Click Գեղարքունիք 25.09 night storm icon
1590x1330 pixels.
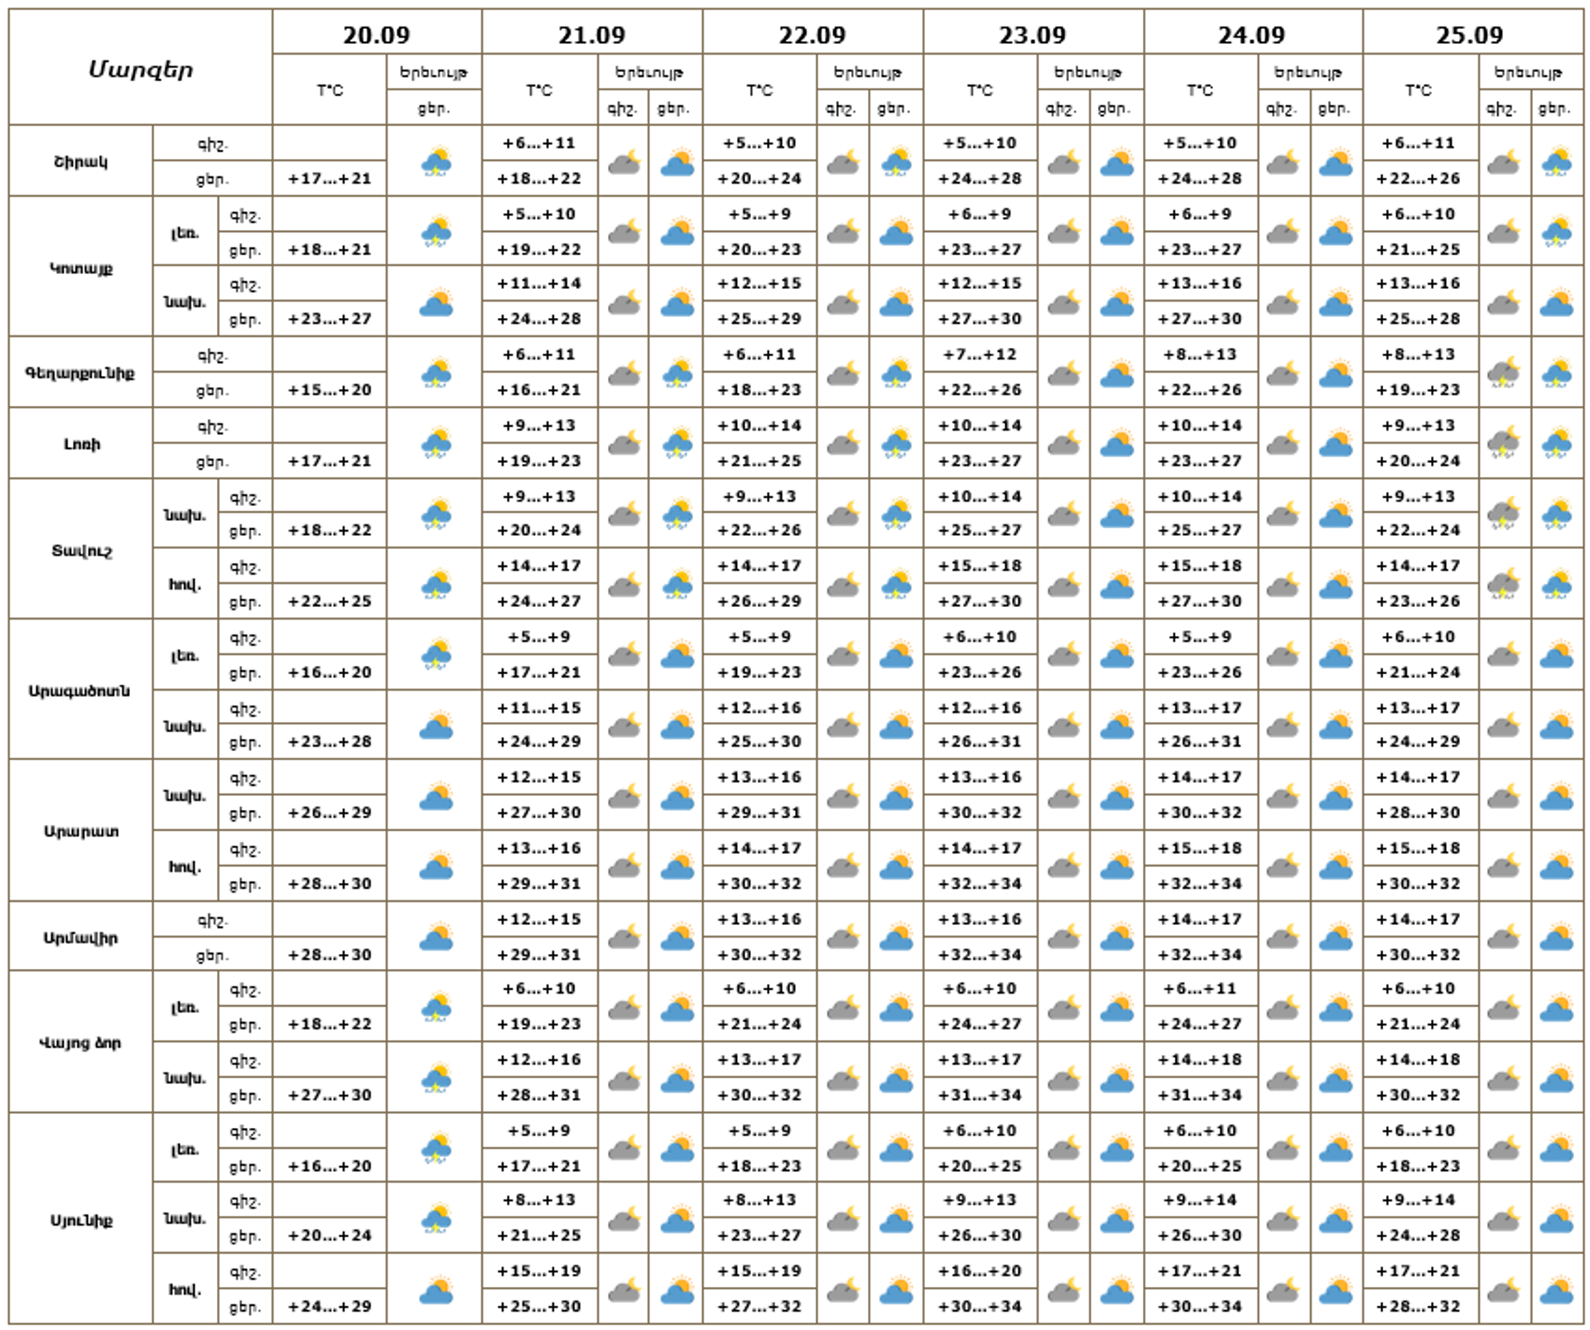click(x=1504, y=373)
